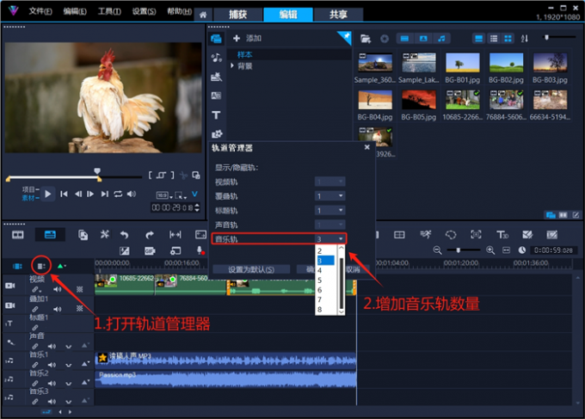Set mark-out bracket in preview
The height and width of the screenshot is (419, 585).
[x=172, y=175]
